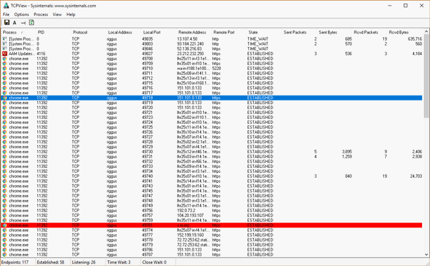This screenshot has height=266, width=430.
Task: Click Chrome icon on local port 49711 row
Action: [x=5, y=74]
